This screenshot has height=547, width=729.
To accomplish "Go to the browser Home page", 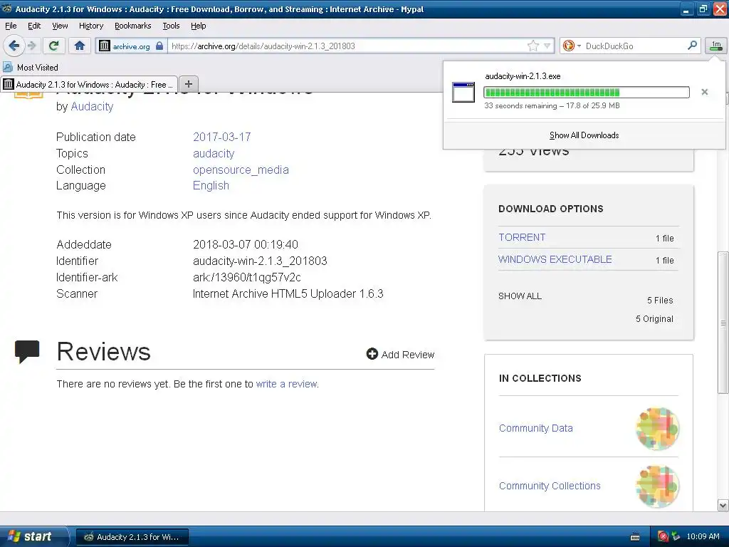I will 80,46.
